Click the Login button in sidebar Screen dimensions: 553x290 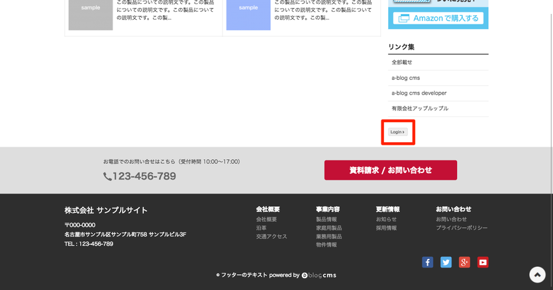(398, 132)
